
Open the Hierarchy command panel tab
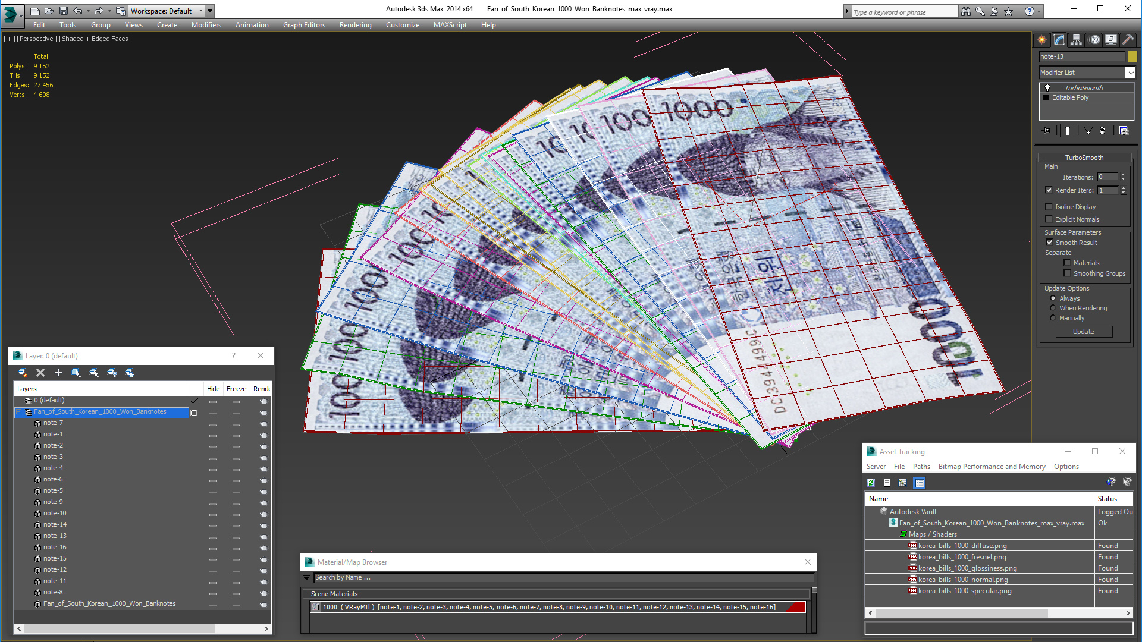(1077, 40)
